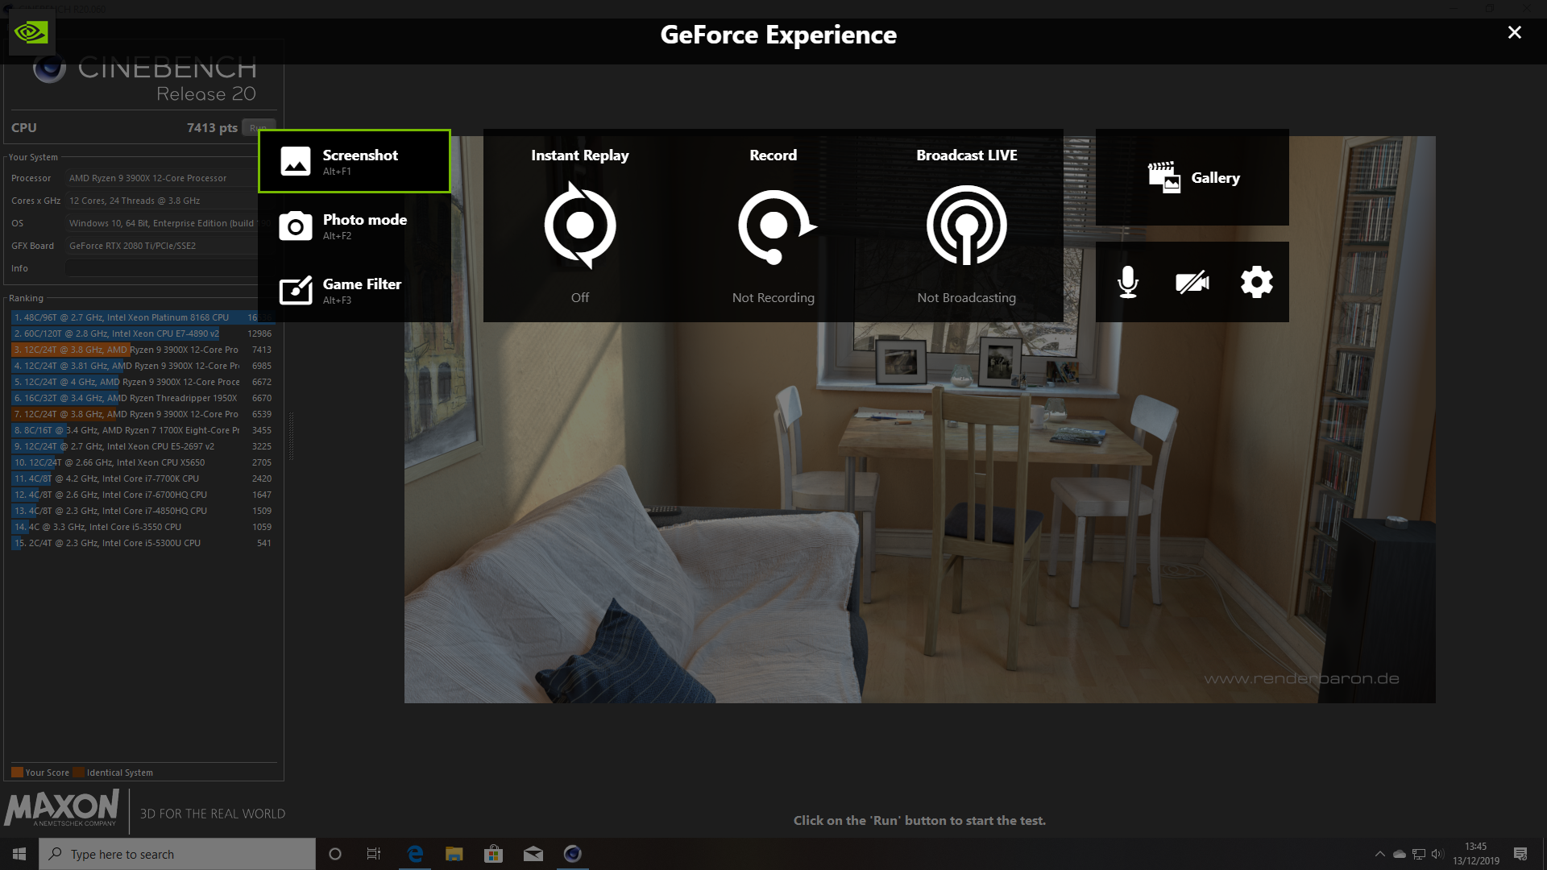Image resolution: width=1547 pixels, height=870 pixels.
Task: Select ranking row Ryzen Threadripper 1950X
Action: (x=142, y=398)
